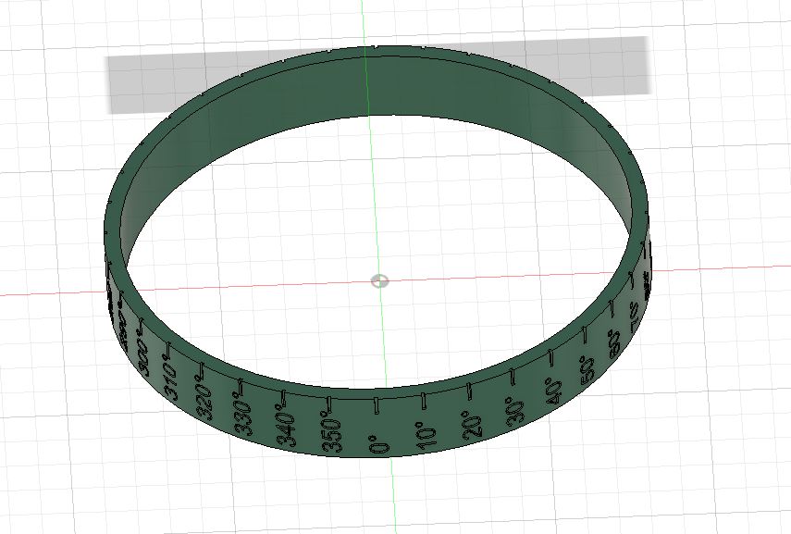Click the engraved 340° label
Screen dimensions: 791x534
click(x=285, y=426)
